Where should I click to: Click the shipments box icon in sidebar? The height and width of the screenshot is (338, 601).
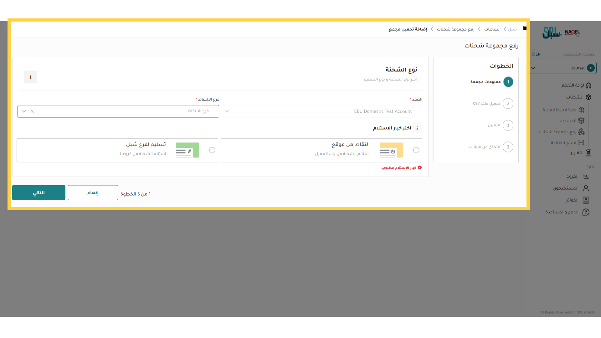tap(588, 97)
